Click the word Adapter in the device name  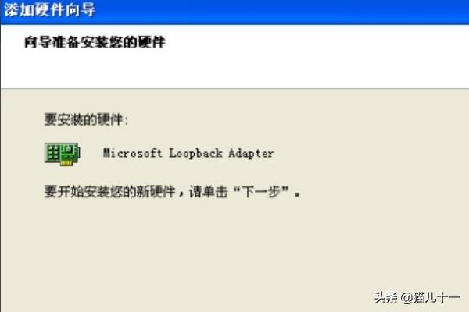(251, 153)
